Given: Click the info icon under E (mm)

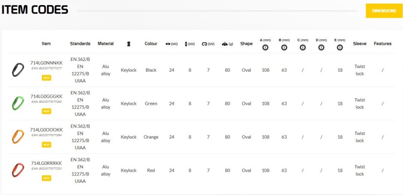Looking at the screenshot, I should point(340,47).
